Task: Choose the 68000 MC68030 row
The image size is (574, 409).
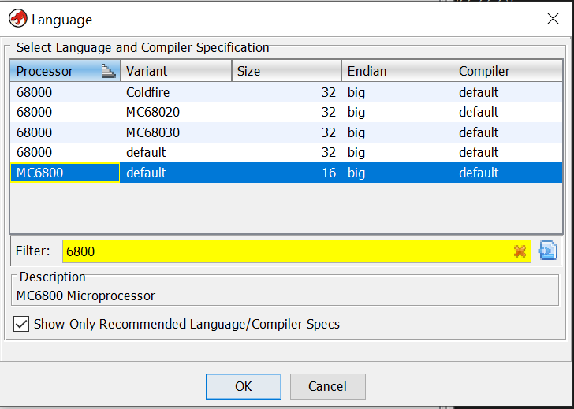Action: (284, 132)
